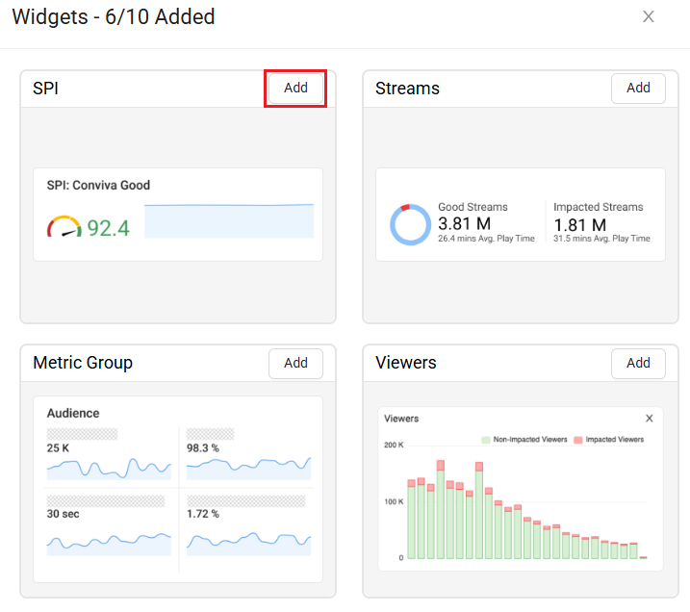Add the SPI widget

[x=295, y=89]
